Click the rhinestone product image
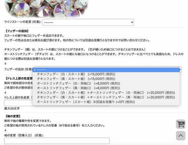188x145 pixels. [46, 8]
